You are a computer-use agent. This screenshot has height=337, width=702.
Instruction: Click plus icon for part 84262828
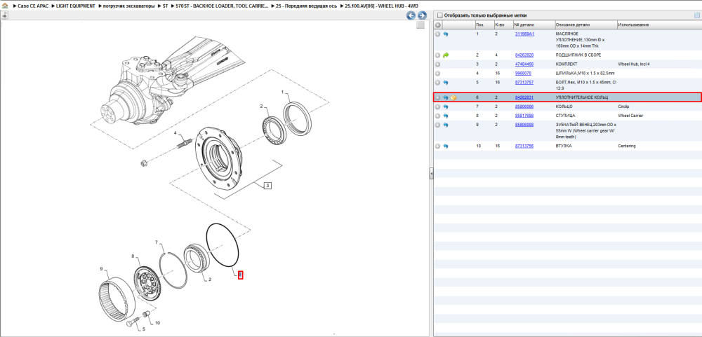[x=437, y=55]
